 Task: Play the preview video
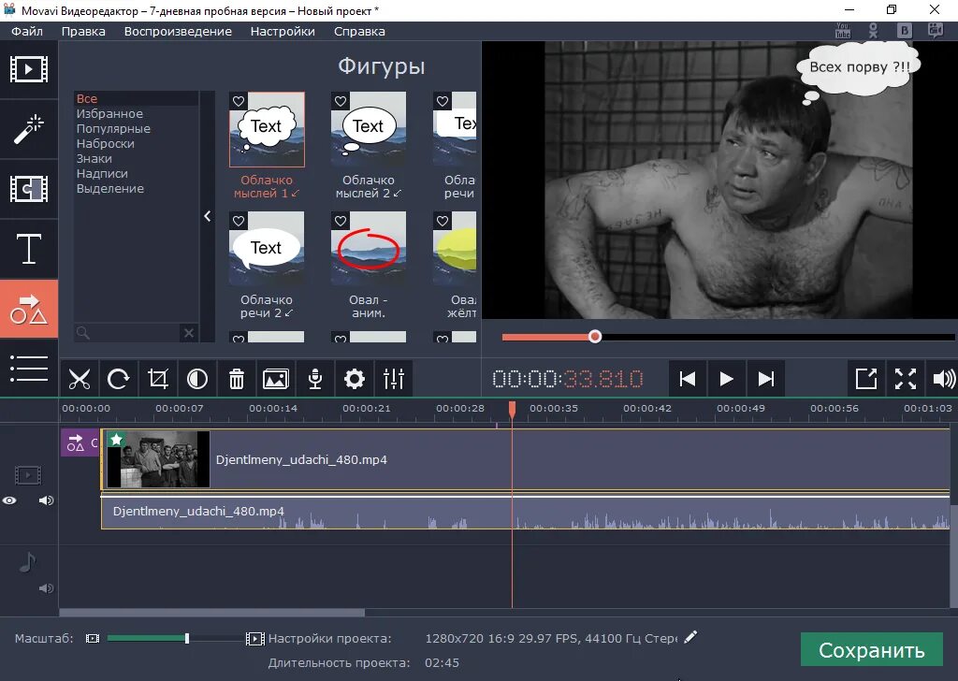[726, 379]
